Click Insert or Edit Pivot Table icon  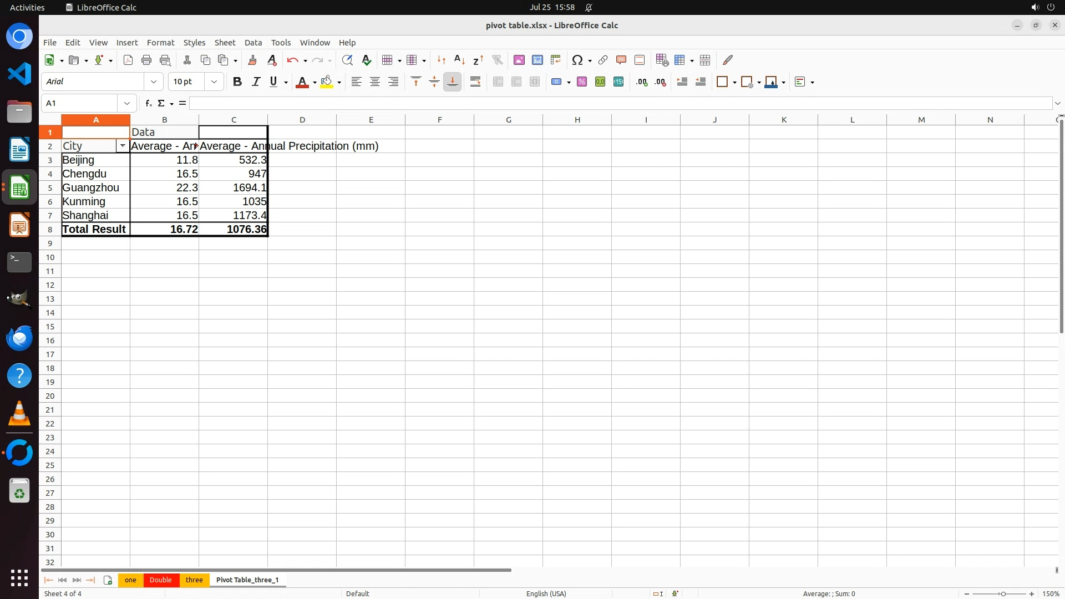pos(555,60)
